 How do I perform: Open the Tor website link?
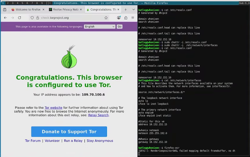[x=53, y=108]
